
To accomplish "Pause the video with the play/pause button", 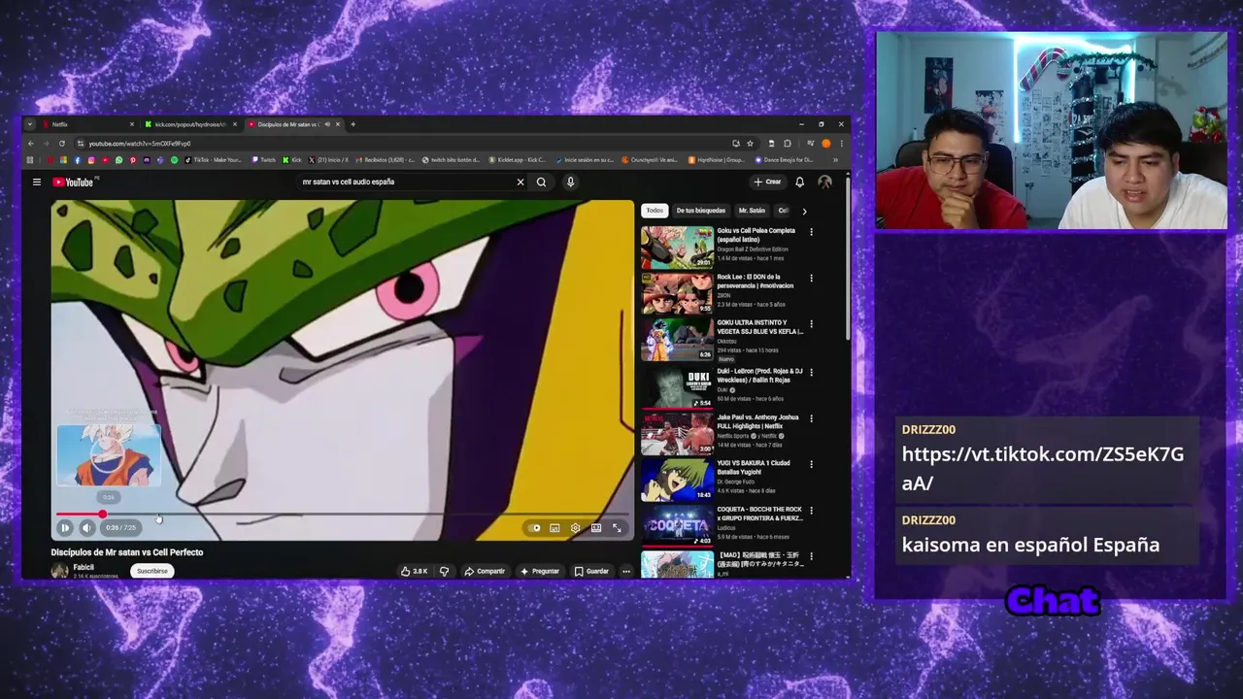I will (x=65, y=528).
